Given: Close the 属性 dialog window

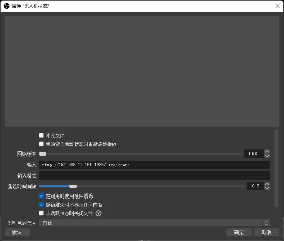Looking at the screenshot, I should (277, 6).
